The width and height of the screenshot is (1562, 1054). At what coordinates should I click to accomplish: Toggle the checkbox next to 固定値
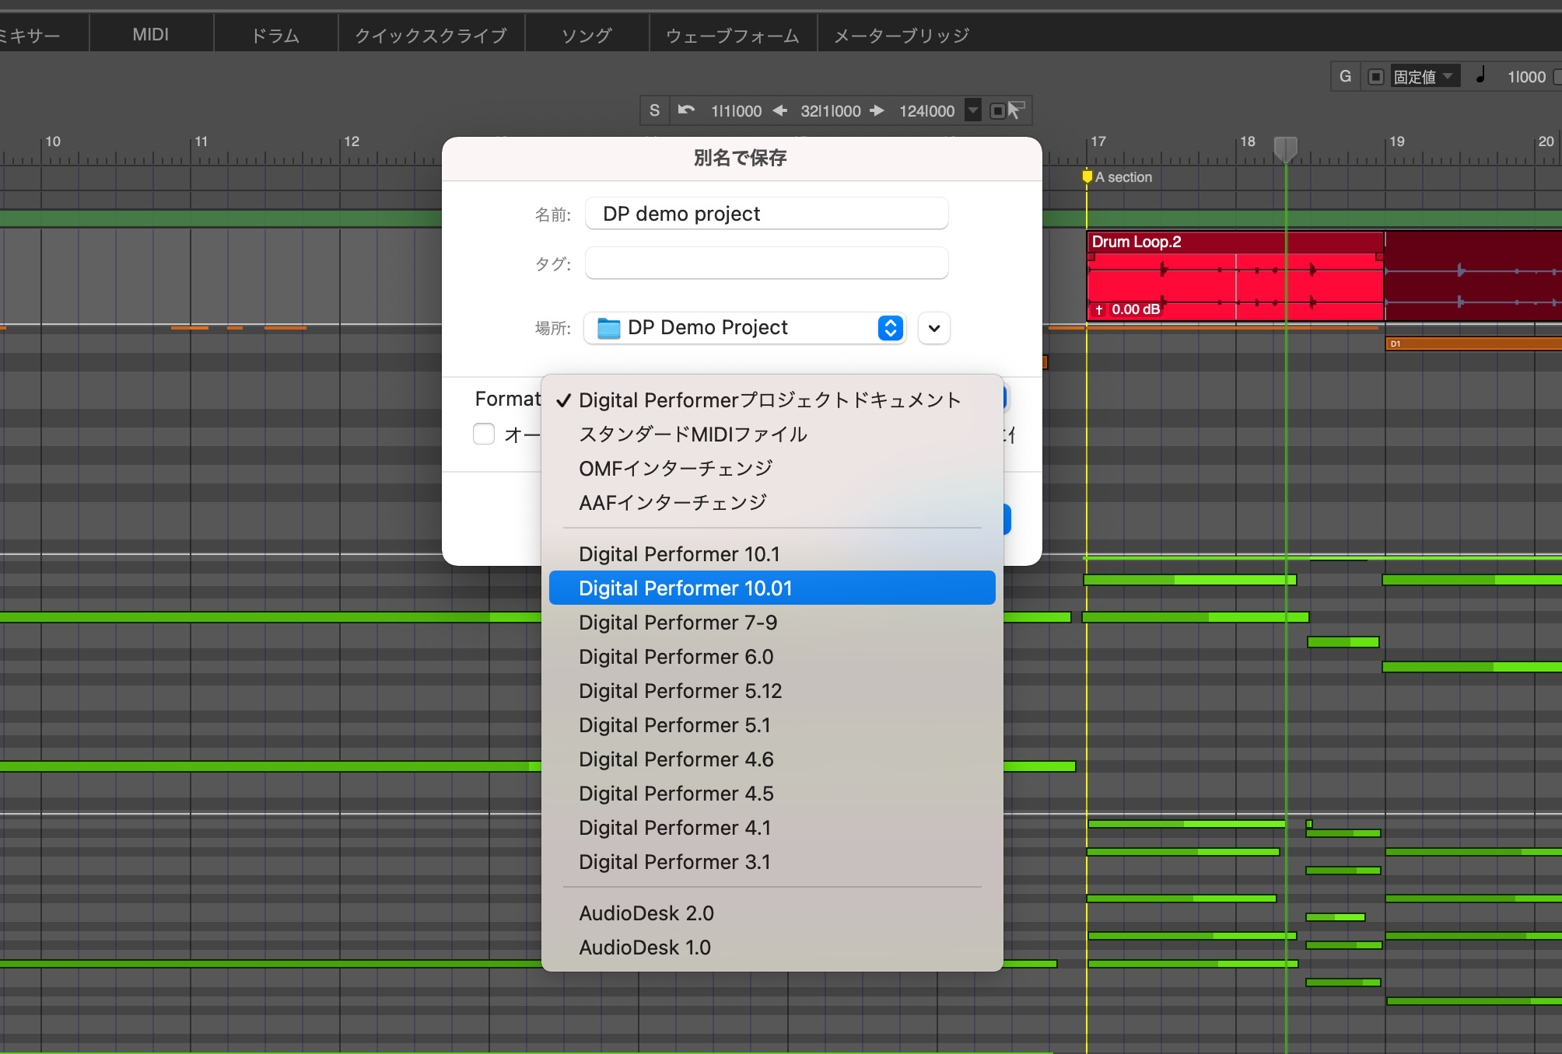[x=1375, y=76]
